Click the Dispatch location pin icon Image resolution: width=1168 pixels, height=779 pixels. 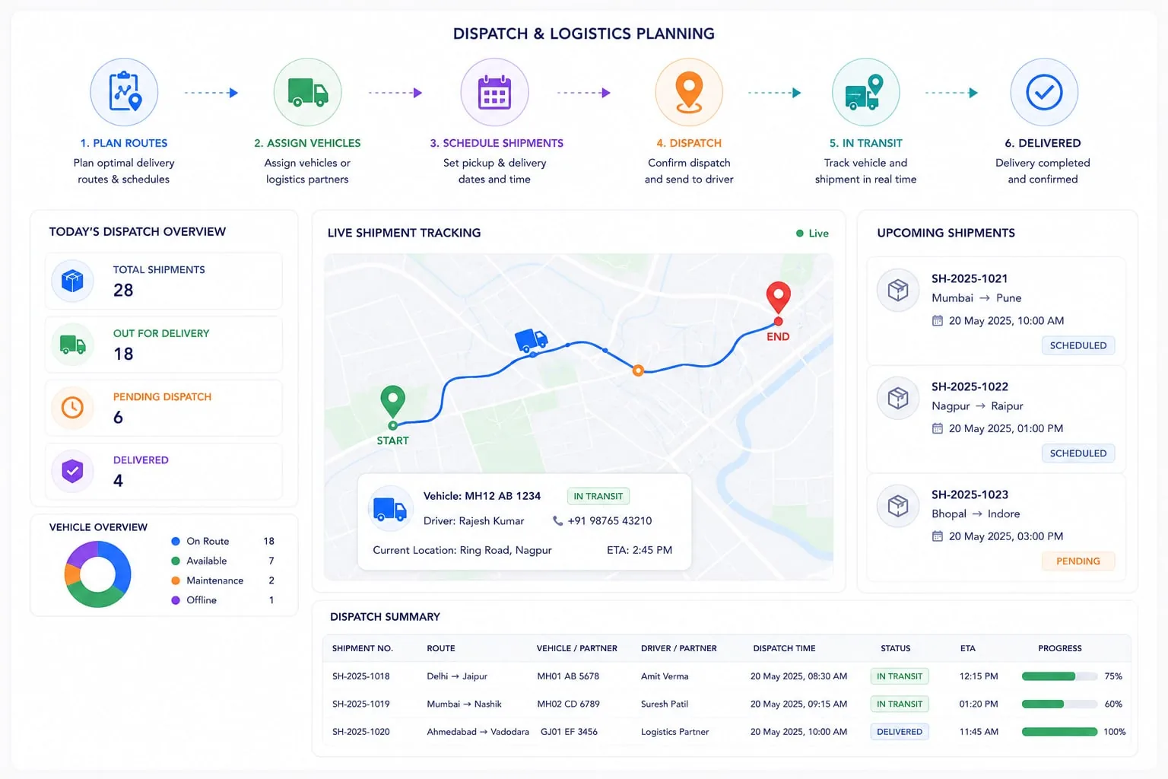(x=689, y=92)
